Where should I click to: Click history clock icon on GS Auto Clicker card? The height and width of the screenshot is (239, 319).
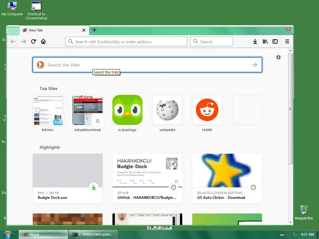pyautogui.click(x=253, y=187)
